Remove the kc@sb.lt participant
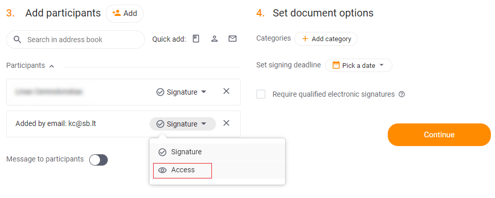This screenshot has height=198, width=495. click(x=226, y=123)
